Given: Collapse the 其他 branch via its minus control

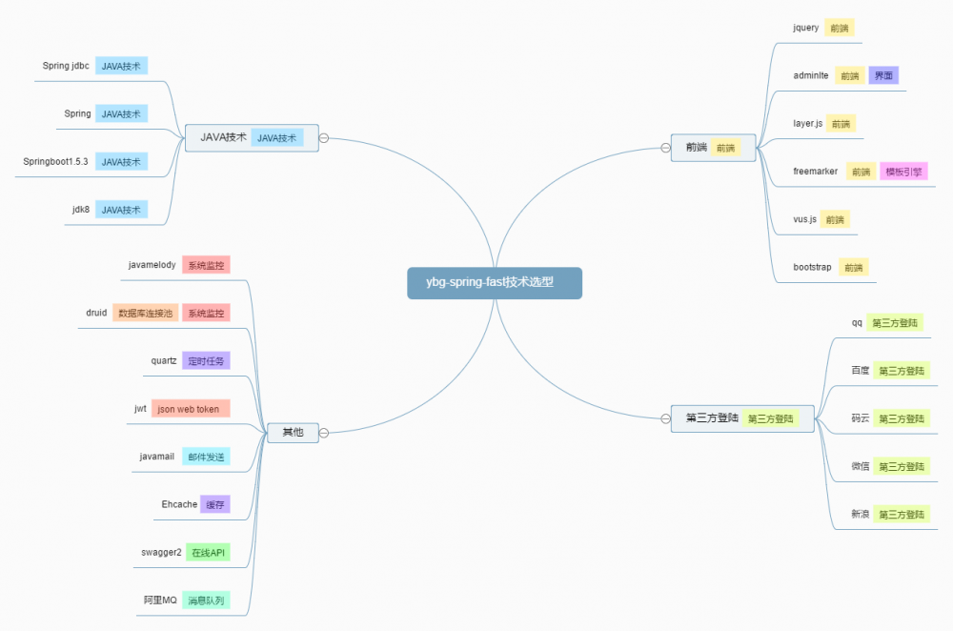Looking at the screenshot, I should click(x=326, y=433).
